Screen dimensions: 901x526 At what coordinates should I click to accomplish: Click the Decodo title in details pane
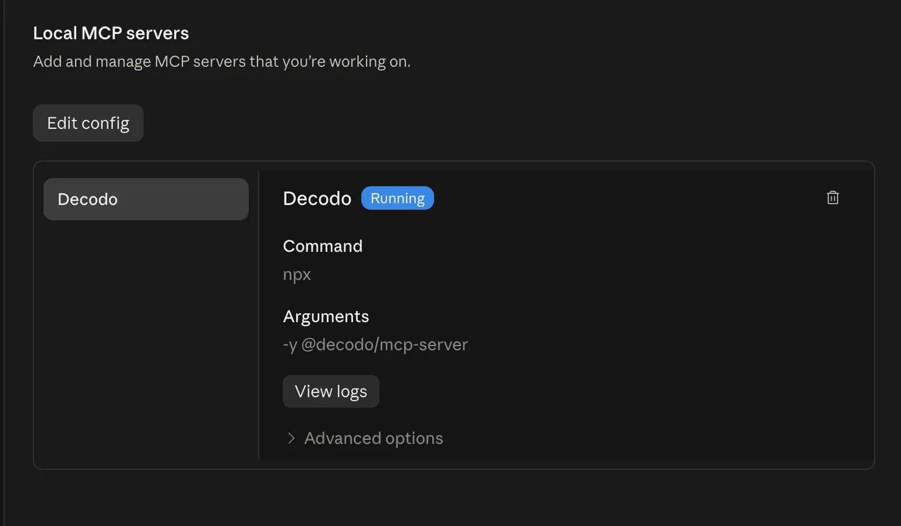pos(317,198)
